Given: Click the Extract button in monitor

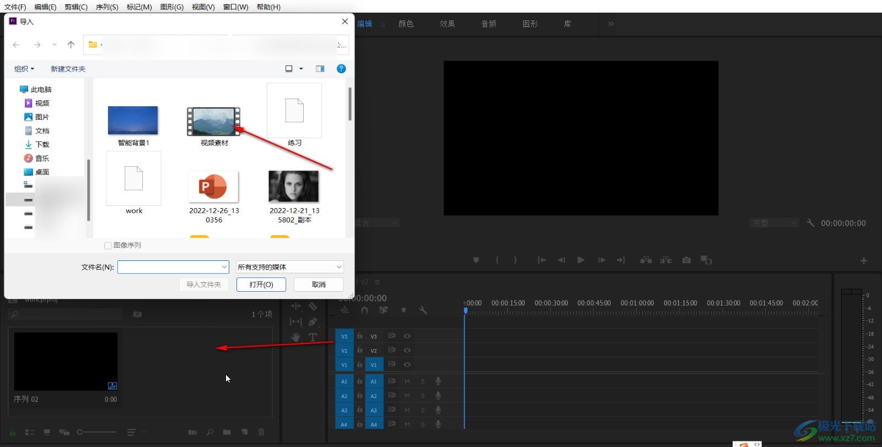Looking at the screenshot, I should click(x=666, y=260).
